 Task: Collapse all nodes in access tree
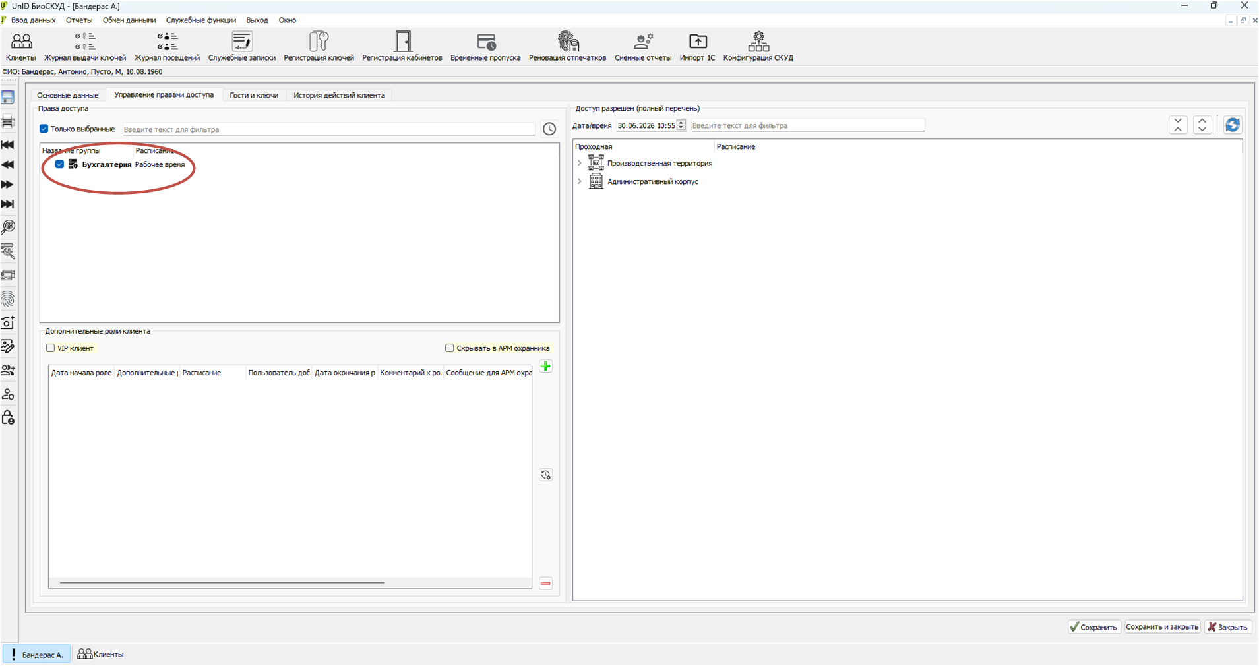1178,125
